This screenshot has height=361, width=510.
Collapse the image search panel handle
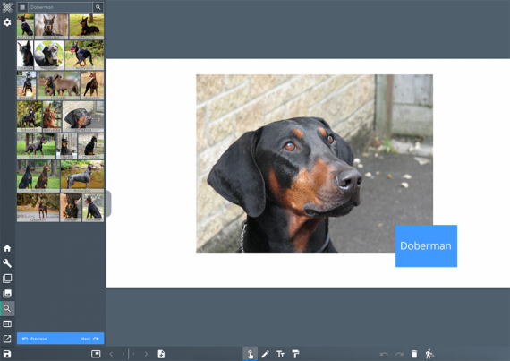(x=109, y=203)
